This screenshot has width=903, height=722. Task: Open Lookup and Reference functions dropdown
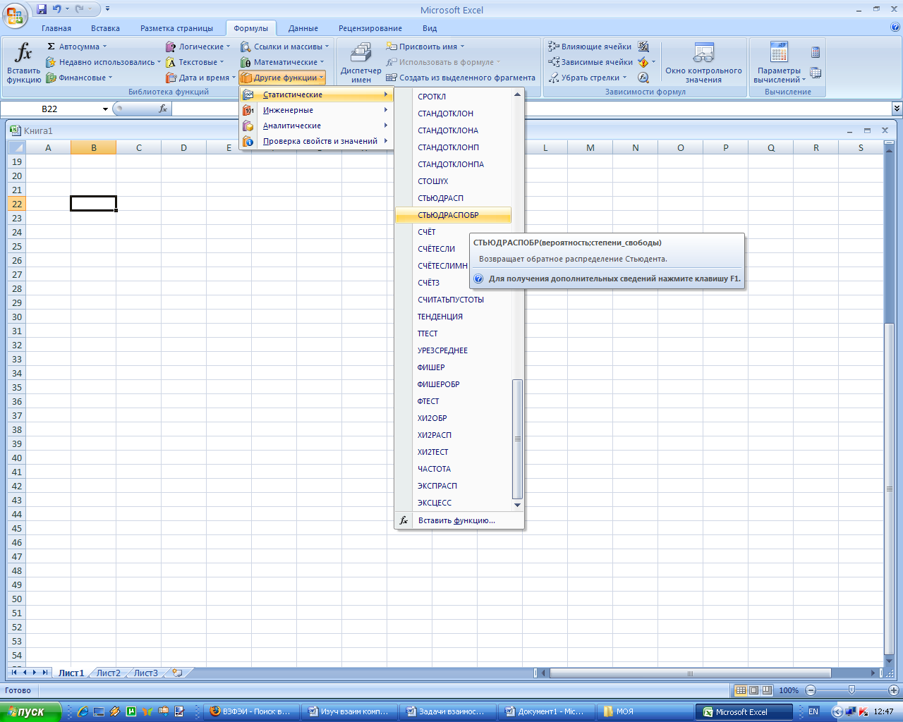coord(285,47)
